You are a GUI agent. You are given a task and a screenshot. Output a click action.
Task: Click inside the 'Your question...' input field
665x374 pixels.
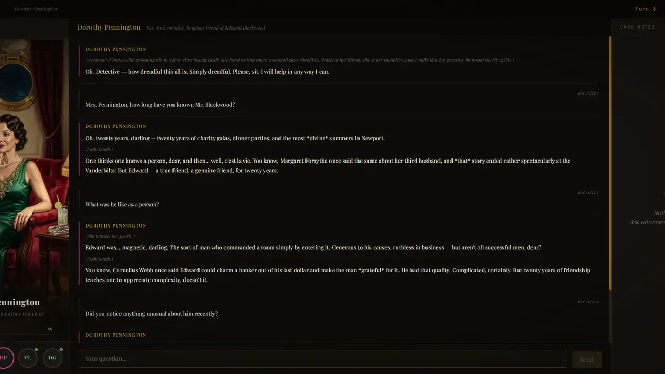point(323,359)
